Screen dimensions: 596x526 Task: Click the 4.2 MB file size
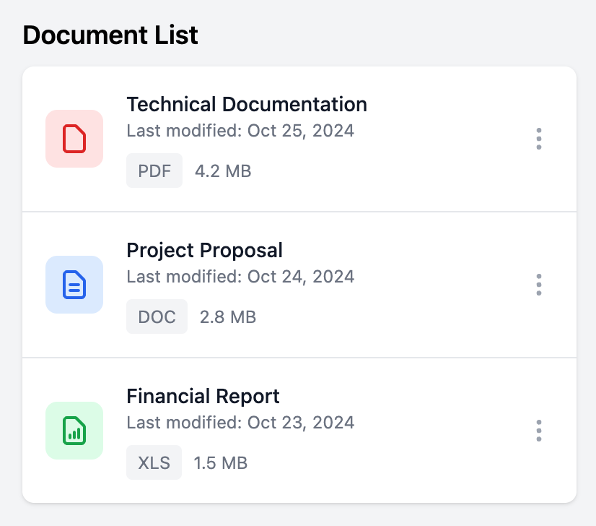[x=223, y=171]
